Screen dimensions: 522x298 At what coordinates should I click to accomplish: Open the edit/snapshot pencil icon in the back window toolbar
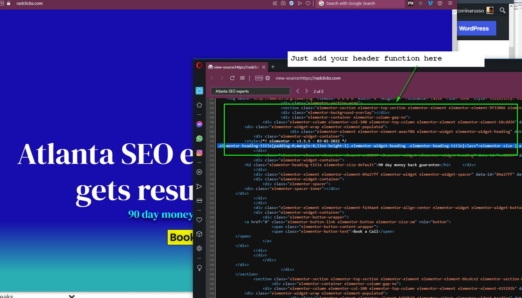tap(275, 3)
